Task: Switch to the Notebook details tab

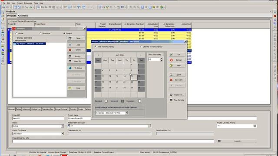Action: click(26, 109)
